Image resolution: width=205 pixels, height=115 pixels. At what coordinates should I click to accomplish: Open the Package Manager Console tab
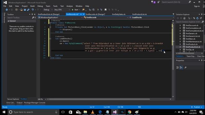click(35, 103)
